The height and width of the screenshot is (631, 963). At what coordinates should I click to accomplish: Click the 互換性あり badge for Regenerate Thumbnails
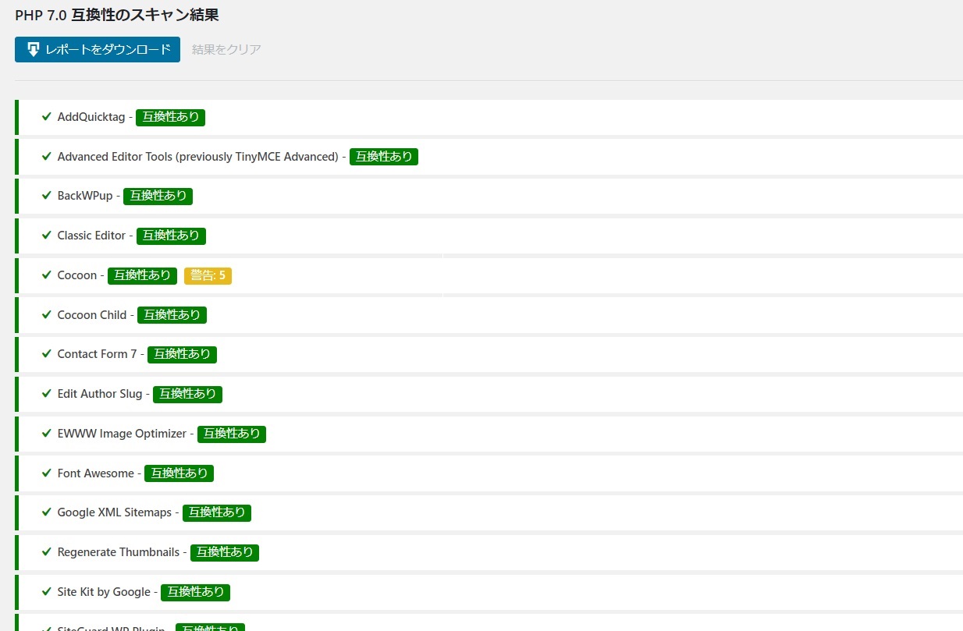tap(225, 552)
